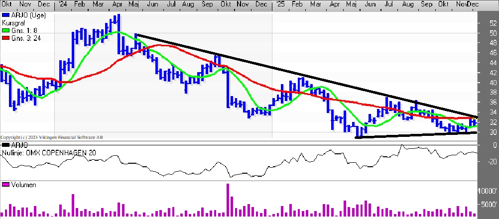
Task: Select the Kursgraf legend label
Action: pyautogui.click(x=13, y=23)
